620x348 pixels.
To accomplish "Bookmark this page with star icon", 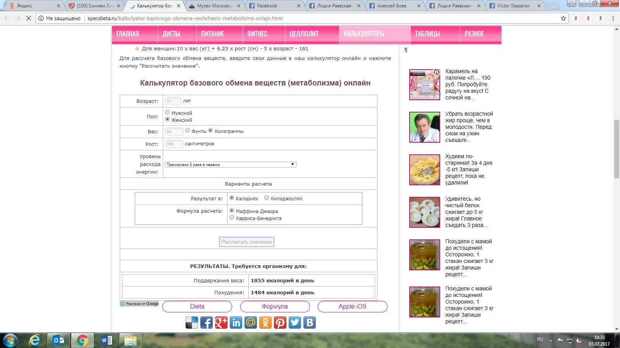I will coord(563,18).
